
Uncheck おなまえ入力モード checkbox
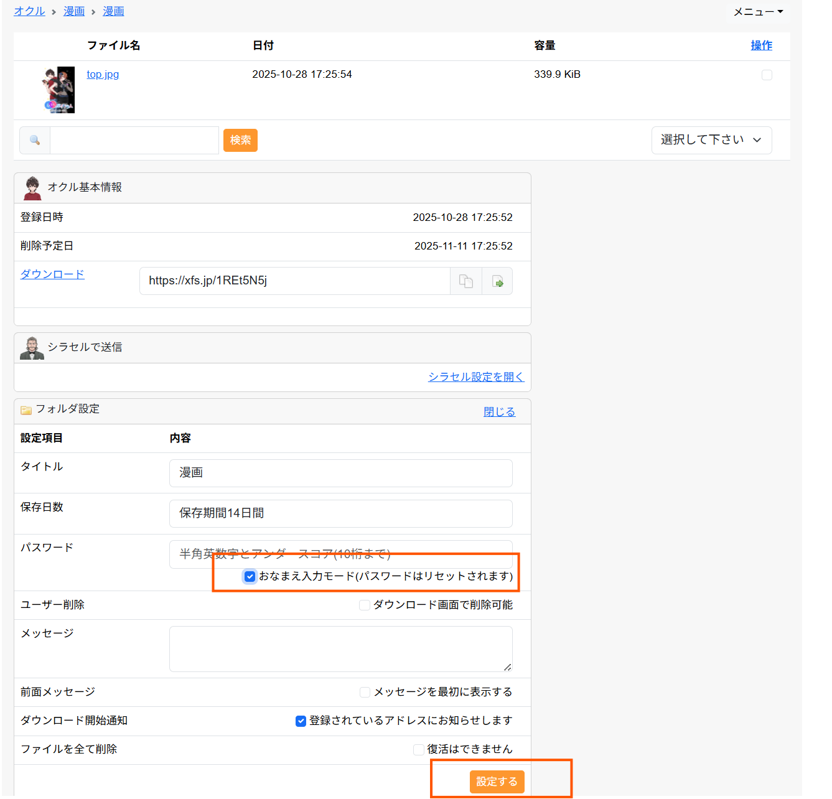tap(250, 576)
